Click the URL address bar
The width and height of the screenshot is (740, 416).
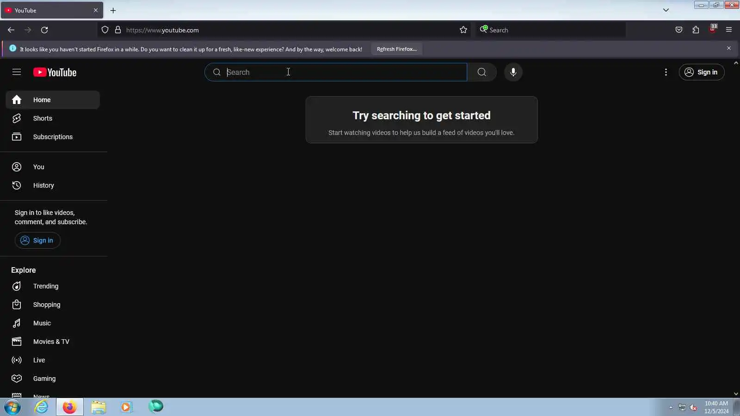point(283,30)
